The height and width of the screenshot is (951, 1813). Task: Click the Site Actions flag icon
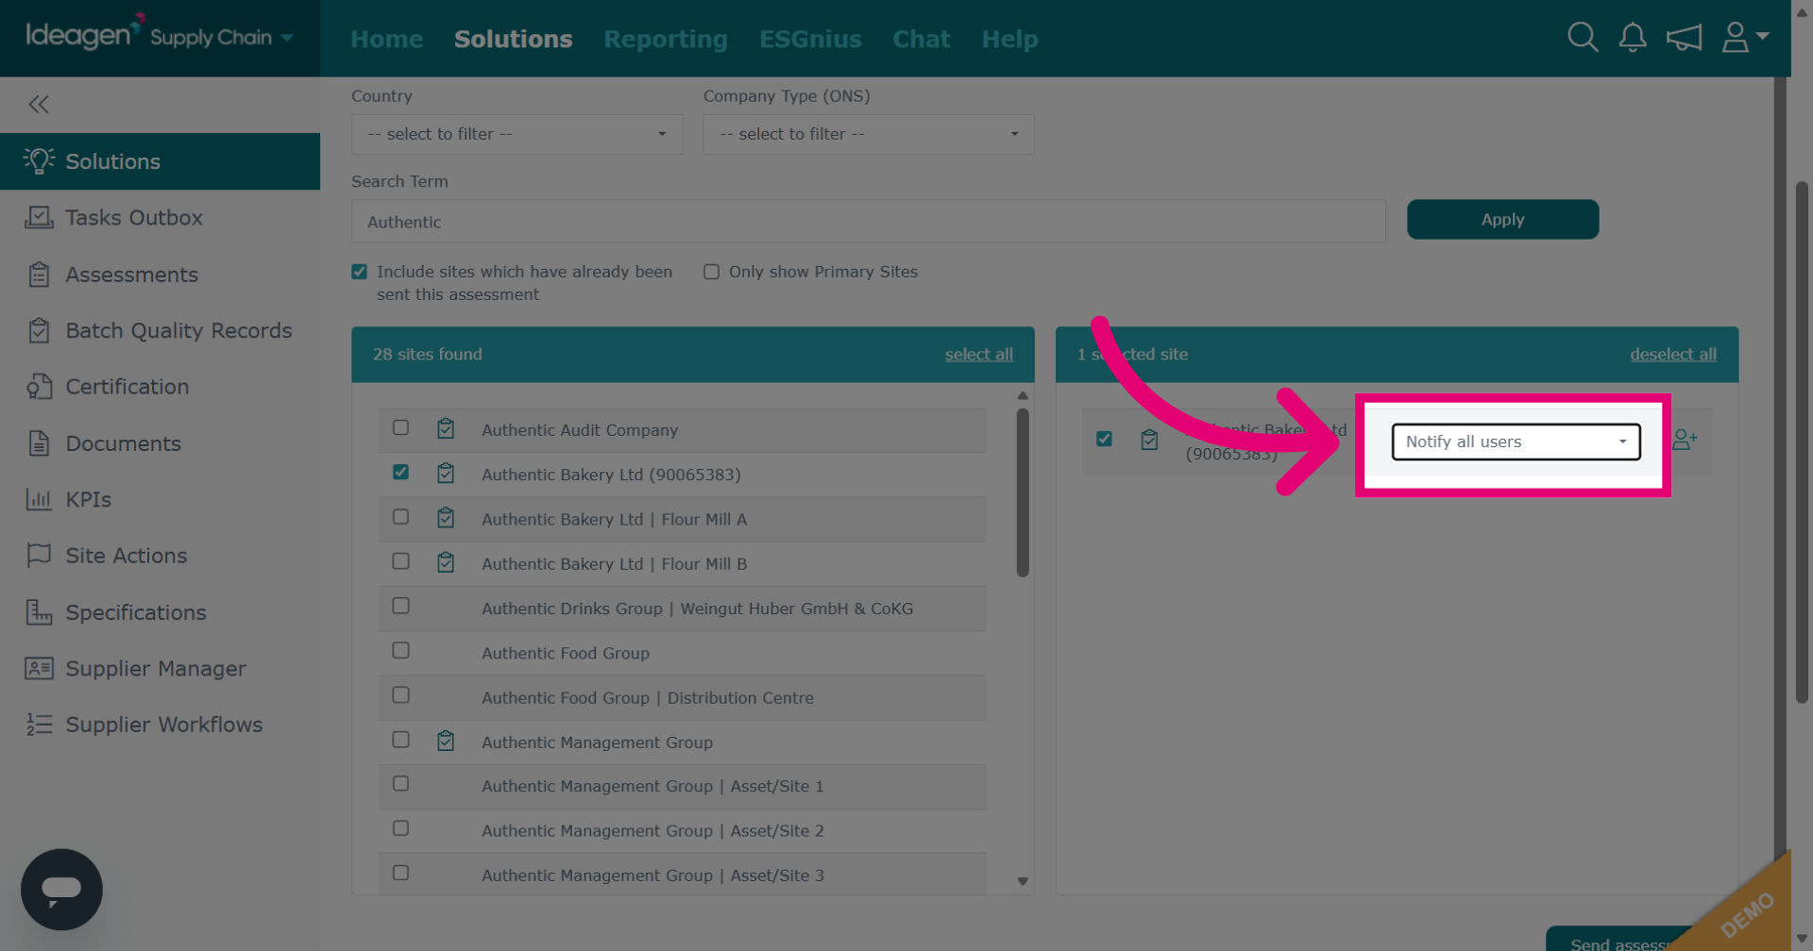tap(39, 555)
